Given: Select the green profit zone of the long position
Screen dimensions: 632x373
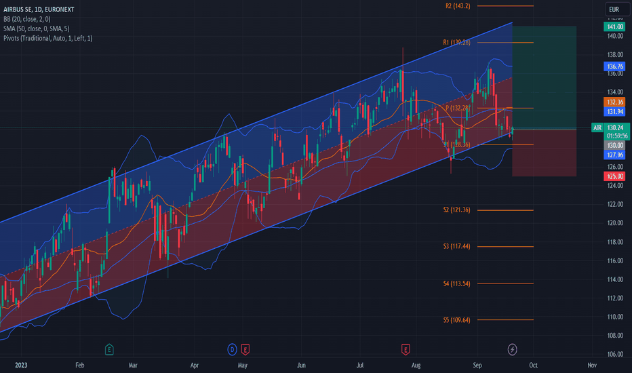Looking at the screenshot, I should (544, 78).
